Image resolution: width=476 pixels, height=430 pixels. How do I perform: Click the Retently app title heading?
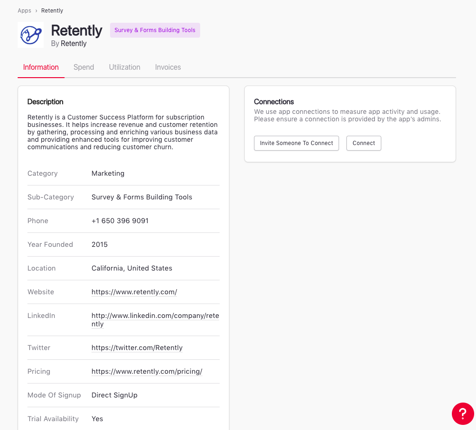coord(77,31)
